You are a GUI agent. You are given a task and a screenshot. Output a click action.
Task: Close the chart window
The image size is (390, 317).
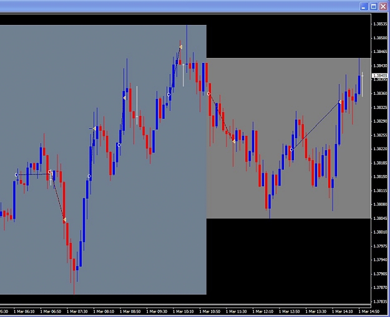tap(383, 6)
